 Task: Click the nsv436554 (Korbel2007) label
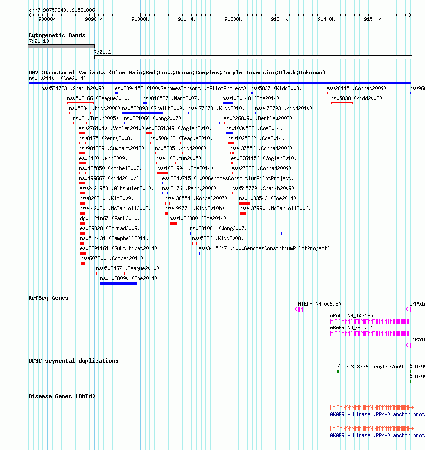click(x=196, y=199)
